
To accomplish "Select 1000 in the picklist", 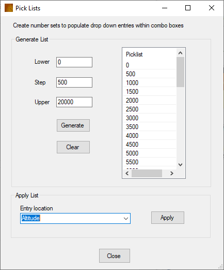I will pyautogui.click(x=150, y=83).
